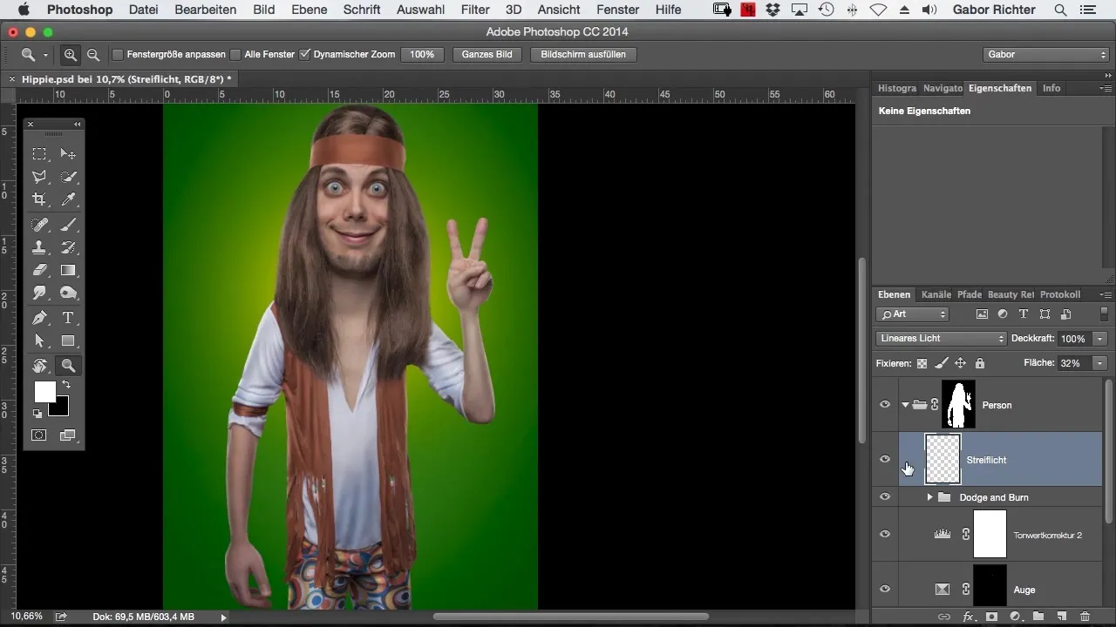Lock layer position

[x=960, y=363]
